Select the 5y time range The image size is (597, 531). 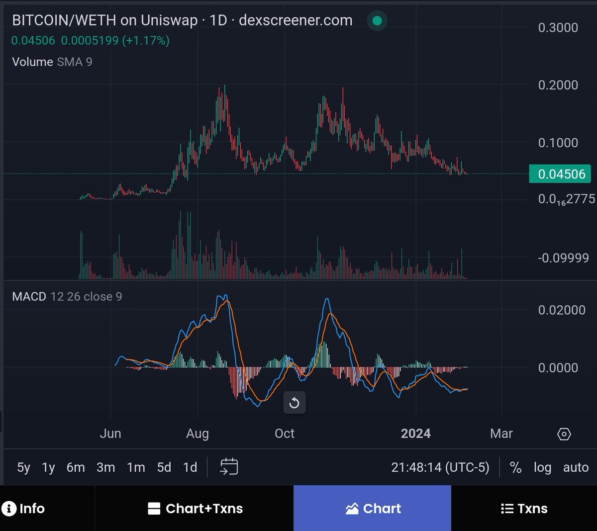pyautogui.click(x=23, y=467)
